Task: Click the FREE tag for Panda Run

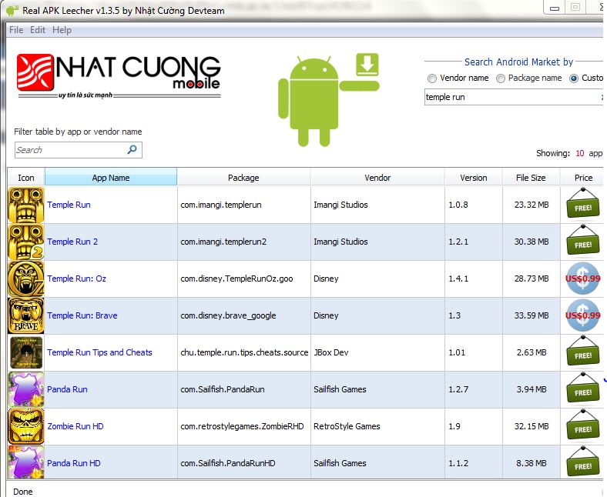Action: (x=583, y=389)
